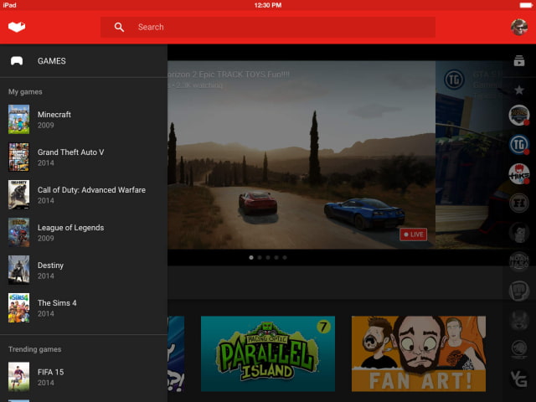The width and height of the screenshot is (536, 402).
Task: Open the VG channel icon in right sidebar
Action: click(519, 379)
